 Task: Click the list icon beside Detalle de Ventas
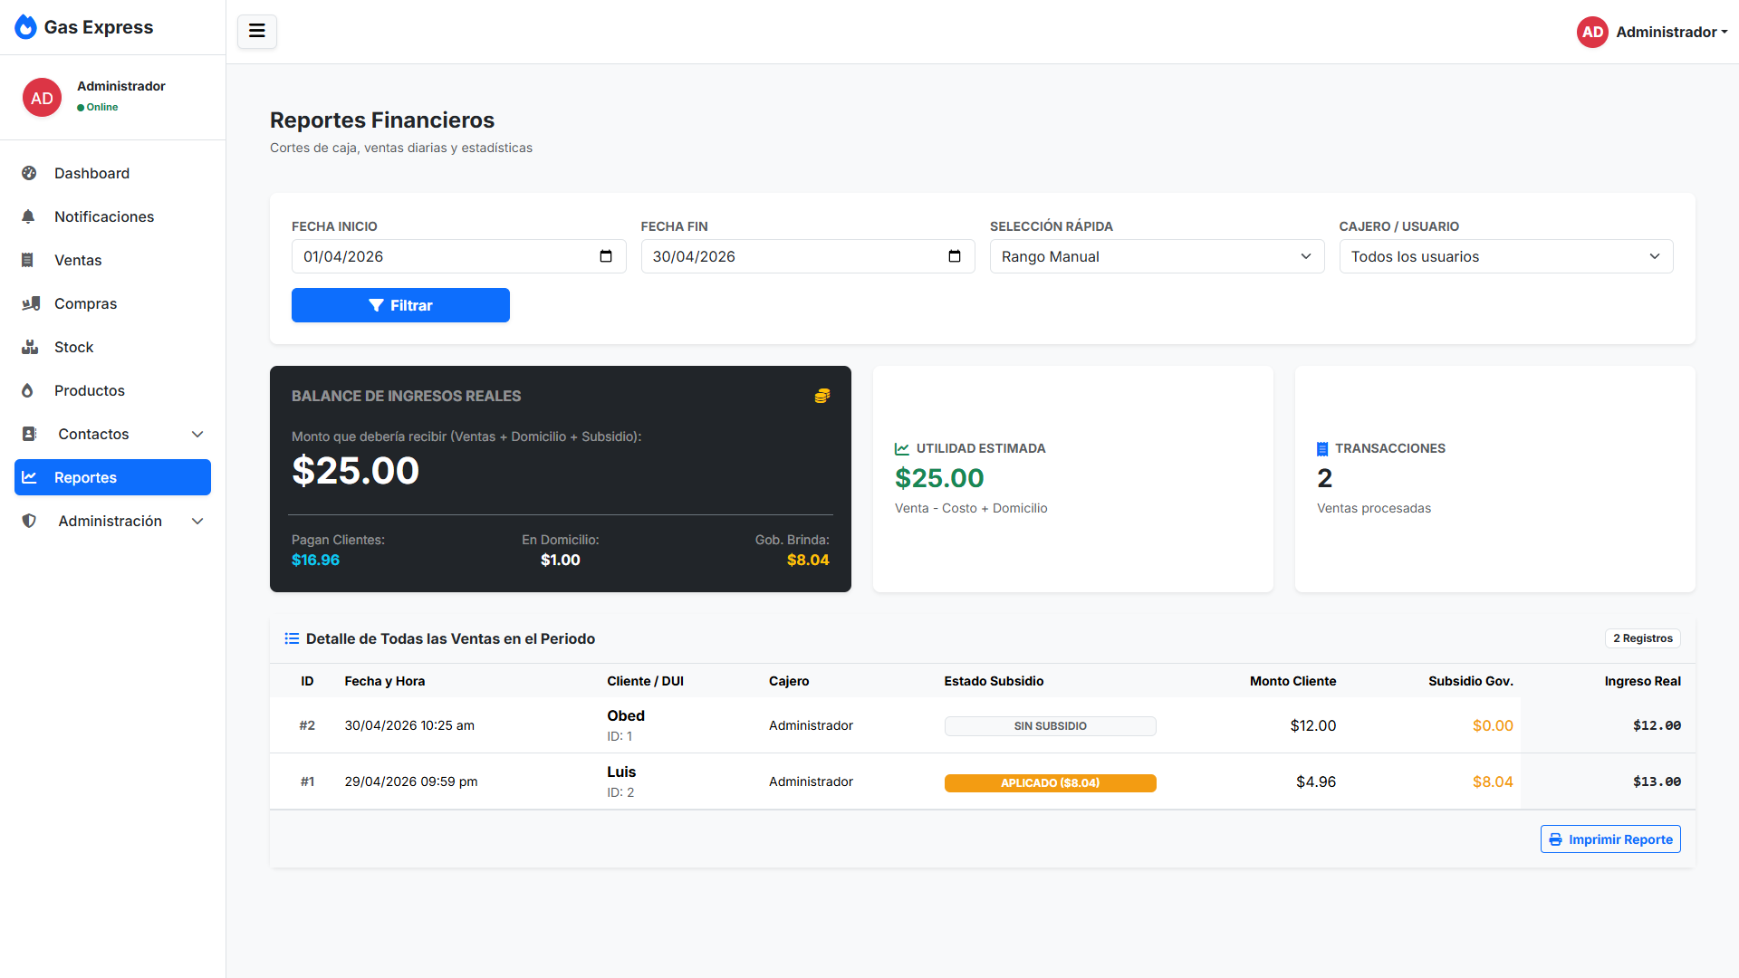pyautogui.click(x=292, y=638)
